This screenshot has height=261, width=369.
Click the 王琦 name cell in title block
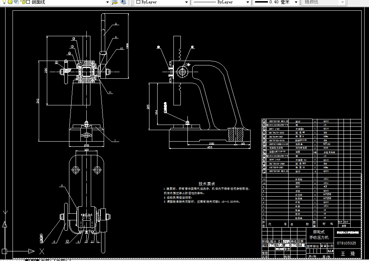[x=348, y=254]
